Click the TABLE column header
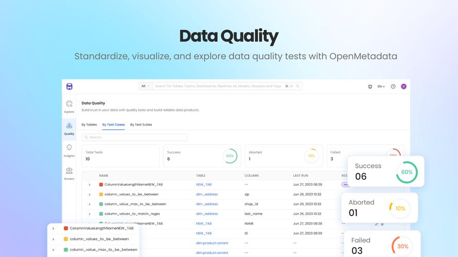458x257 pixels. (x=201, y=176)
